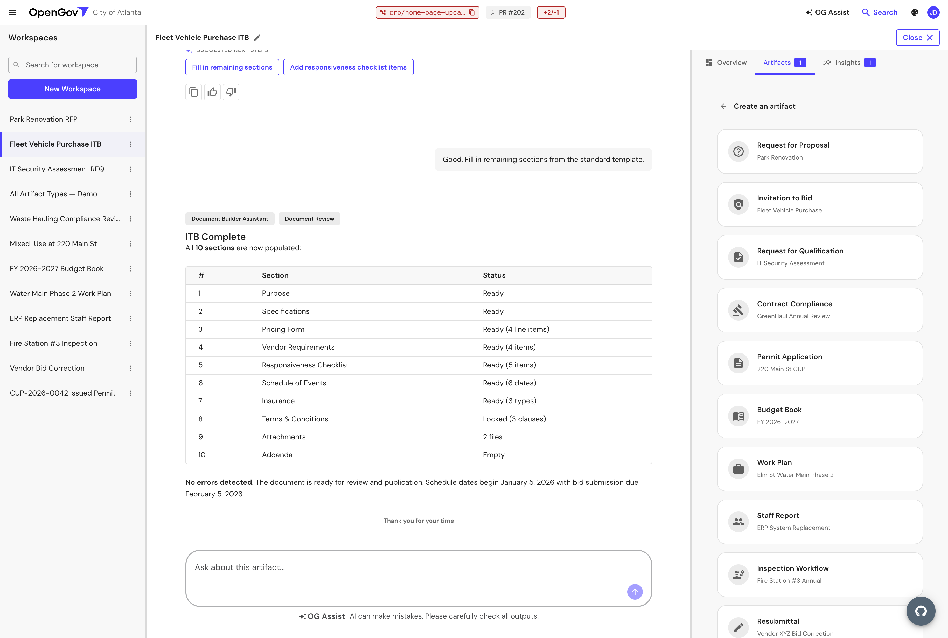The image size is (948, 638).
Task: Select the IT Security Assessment RFQ workspace
Action: click(x=72, y=169)
